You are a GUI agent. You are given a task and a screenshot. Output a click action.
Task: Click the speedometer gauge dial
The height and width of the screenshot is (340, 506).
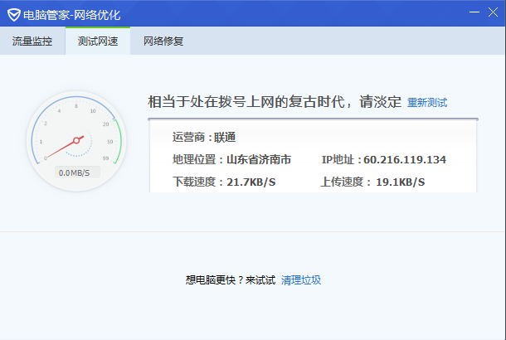[75, 137]
